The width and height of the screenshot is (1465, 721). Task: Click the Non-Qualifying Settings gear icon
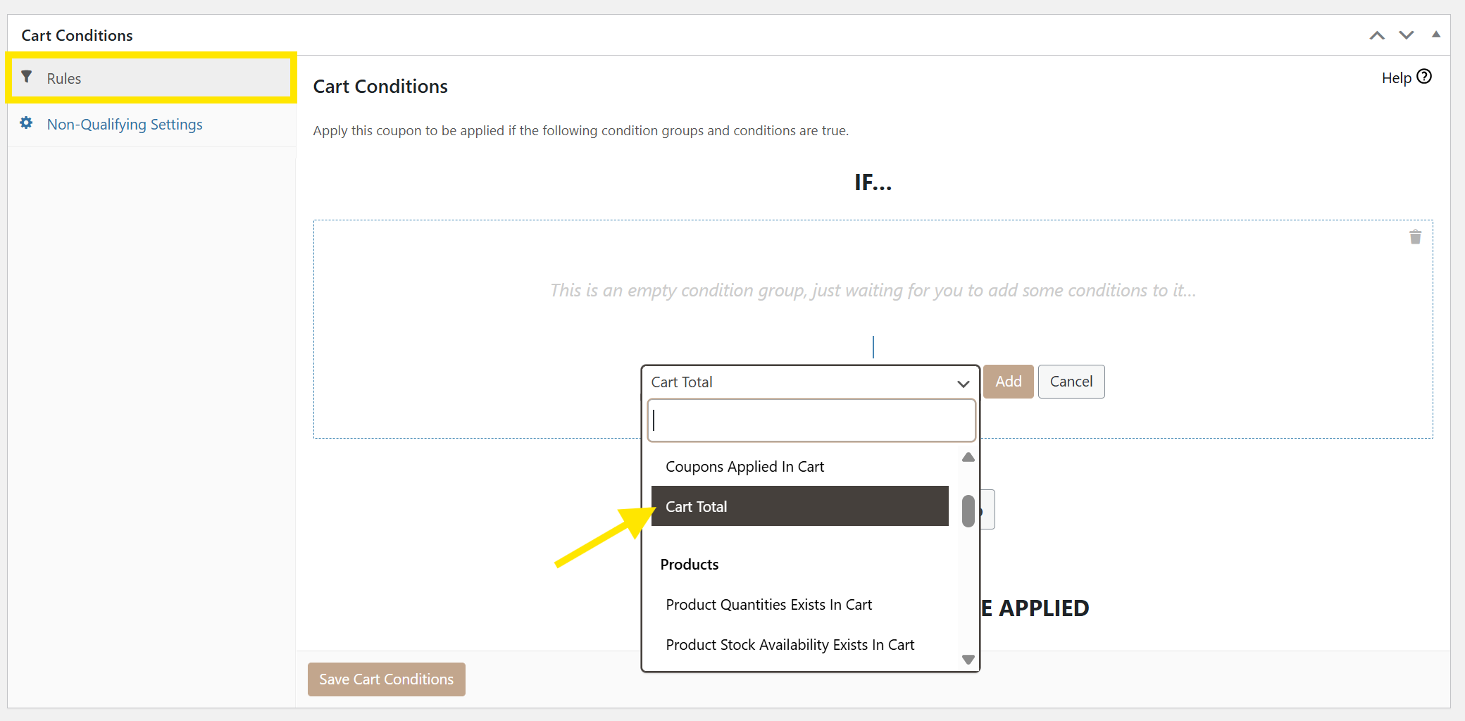pos(26,123)
